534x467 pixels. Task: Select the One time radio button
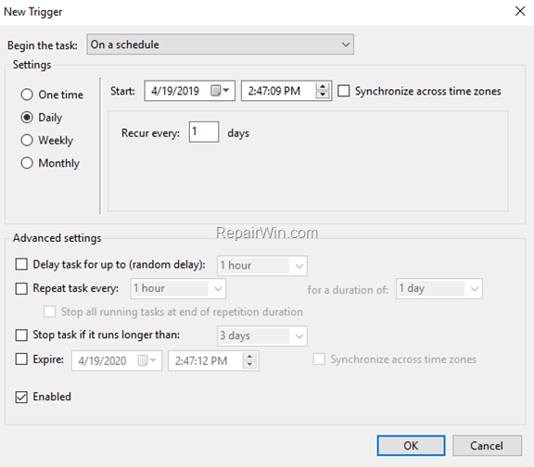(x=27, y=95)
